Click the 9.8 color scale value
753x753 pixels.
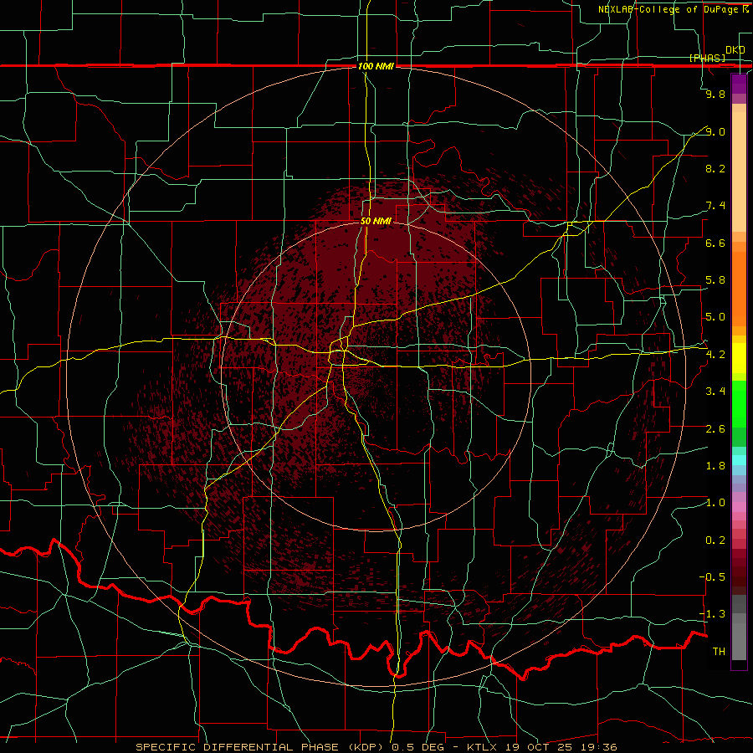[715, 94]
